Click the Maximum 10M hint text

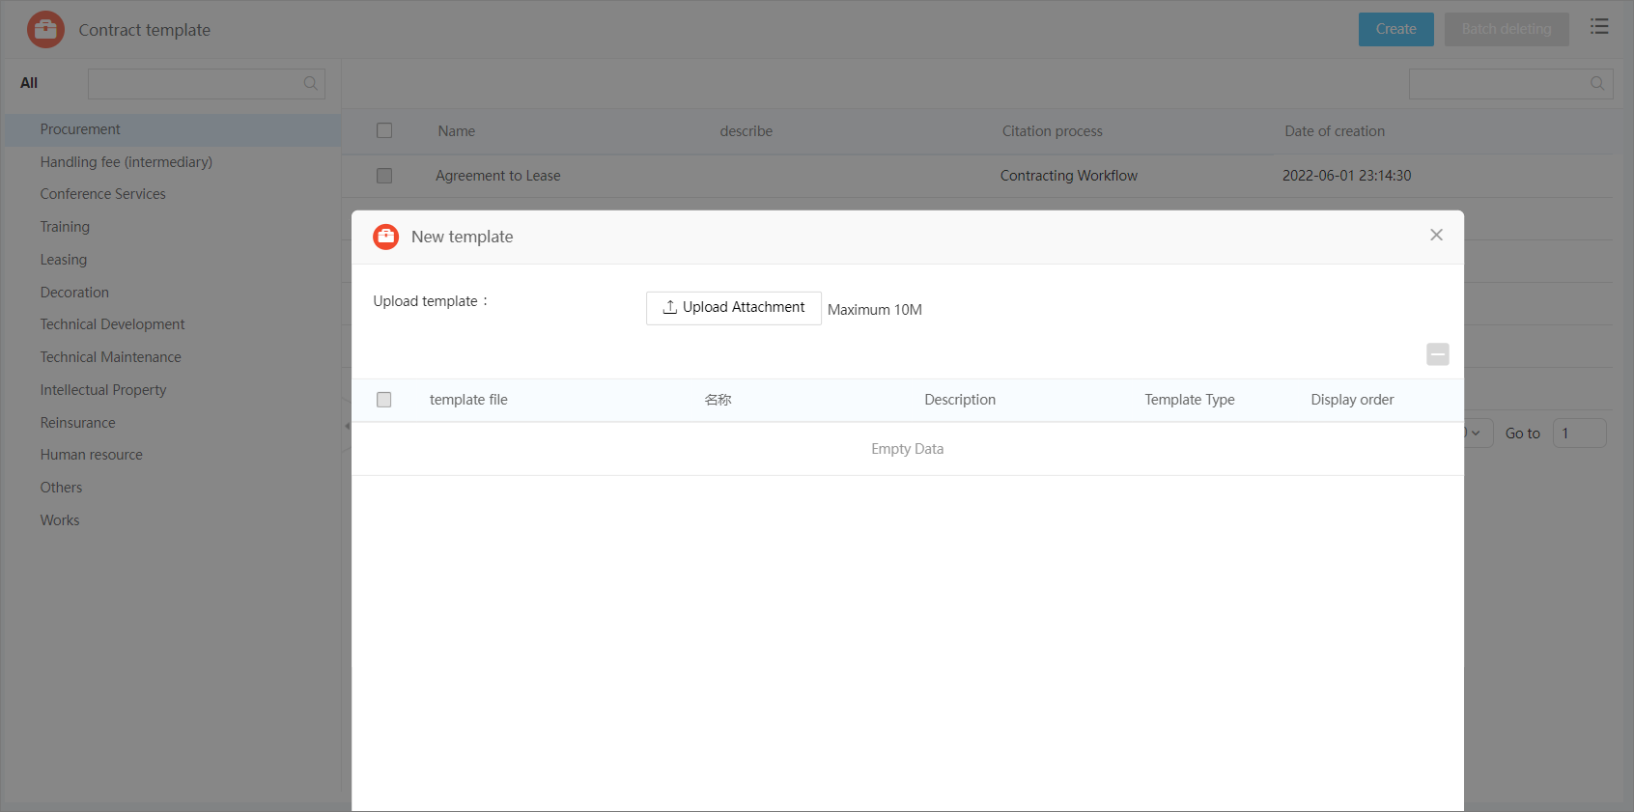(875, 310)
